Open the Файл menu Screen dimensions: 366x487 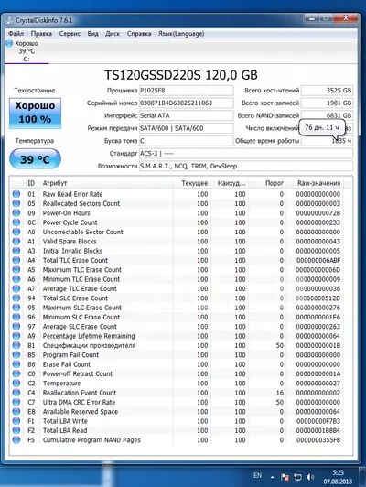pyautogui.click(x=16, y=34)
